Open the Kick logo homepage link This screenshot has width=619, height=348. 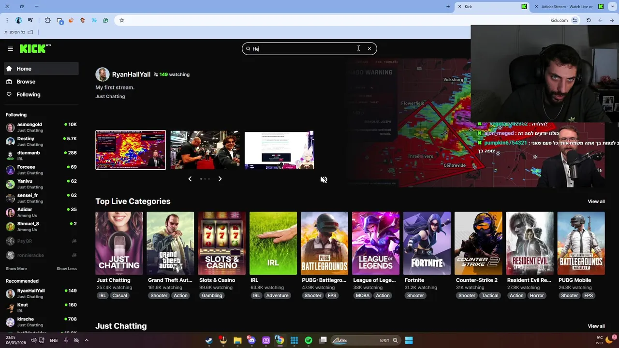click(35, 49)
